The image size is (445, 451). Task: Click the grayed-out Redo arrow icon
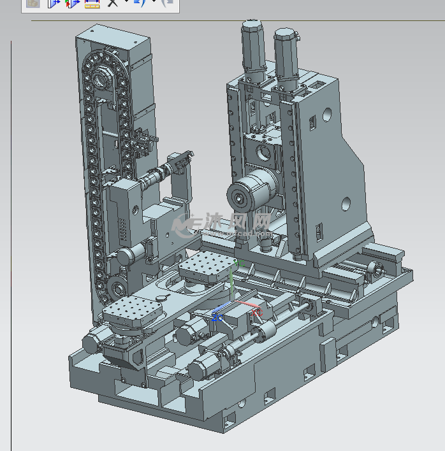click(x=166, y=3)
